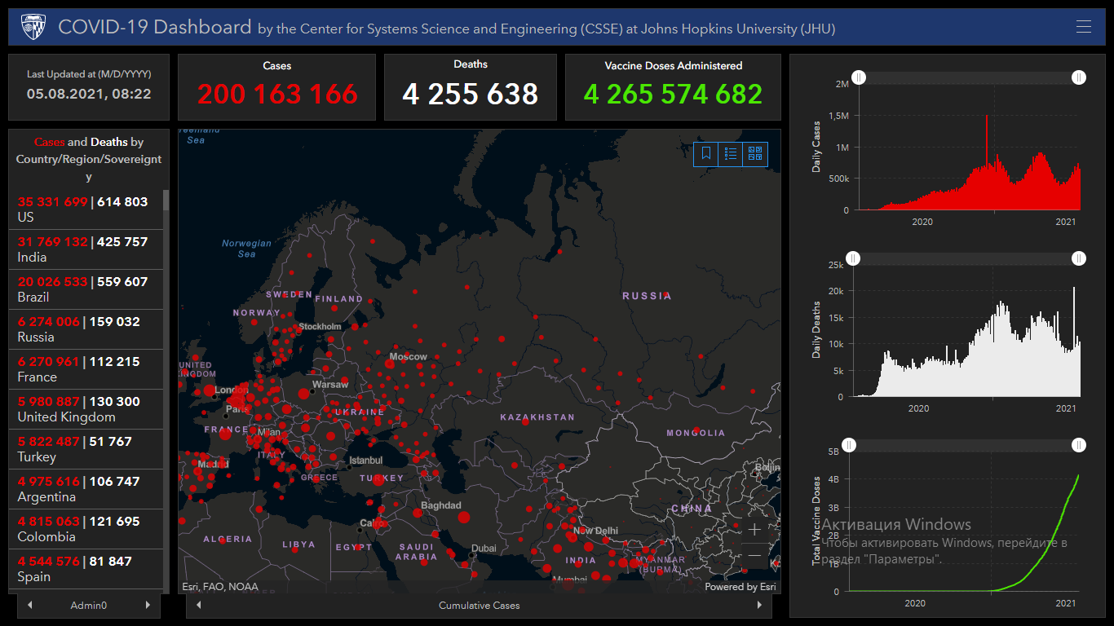Show the map legend list

[x=731, y=154]
